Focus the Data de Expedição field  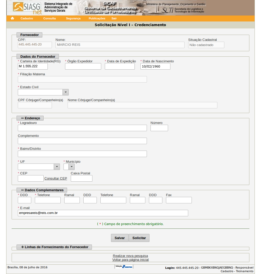[120, 66]
